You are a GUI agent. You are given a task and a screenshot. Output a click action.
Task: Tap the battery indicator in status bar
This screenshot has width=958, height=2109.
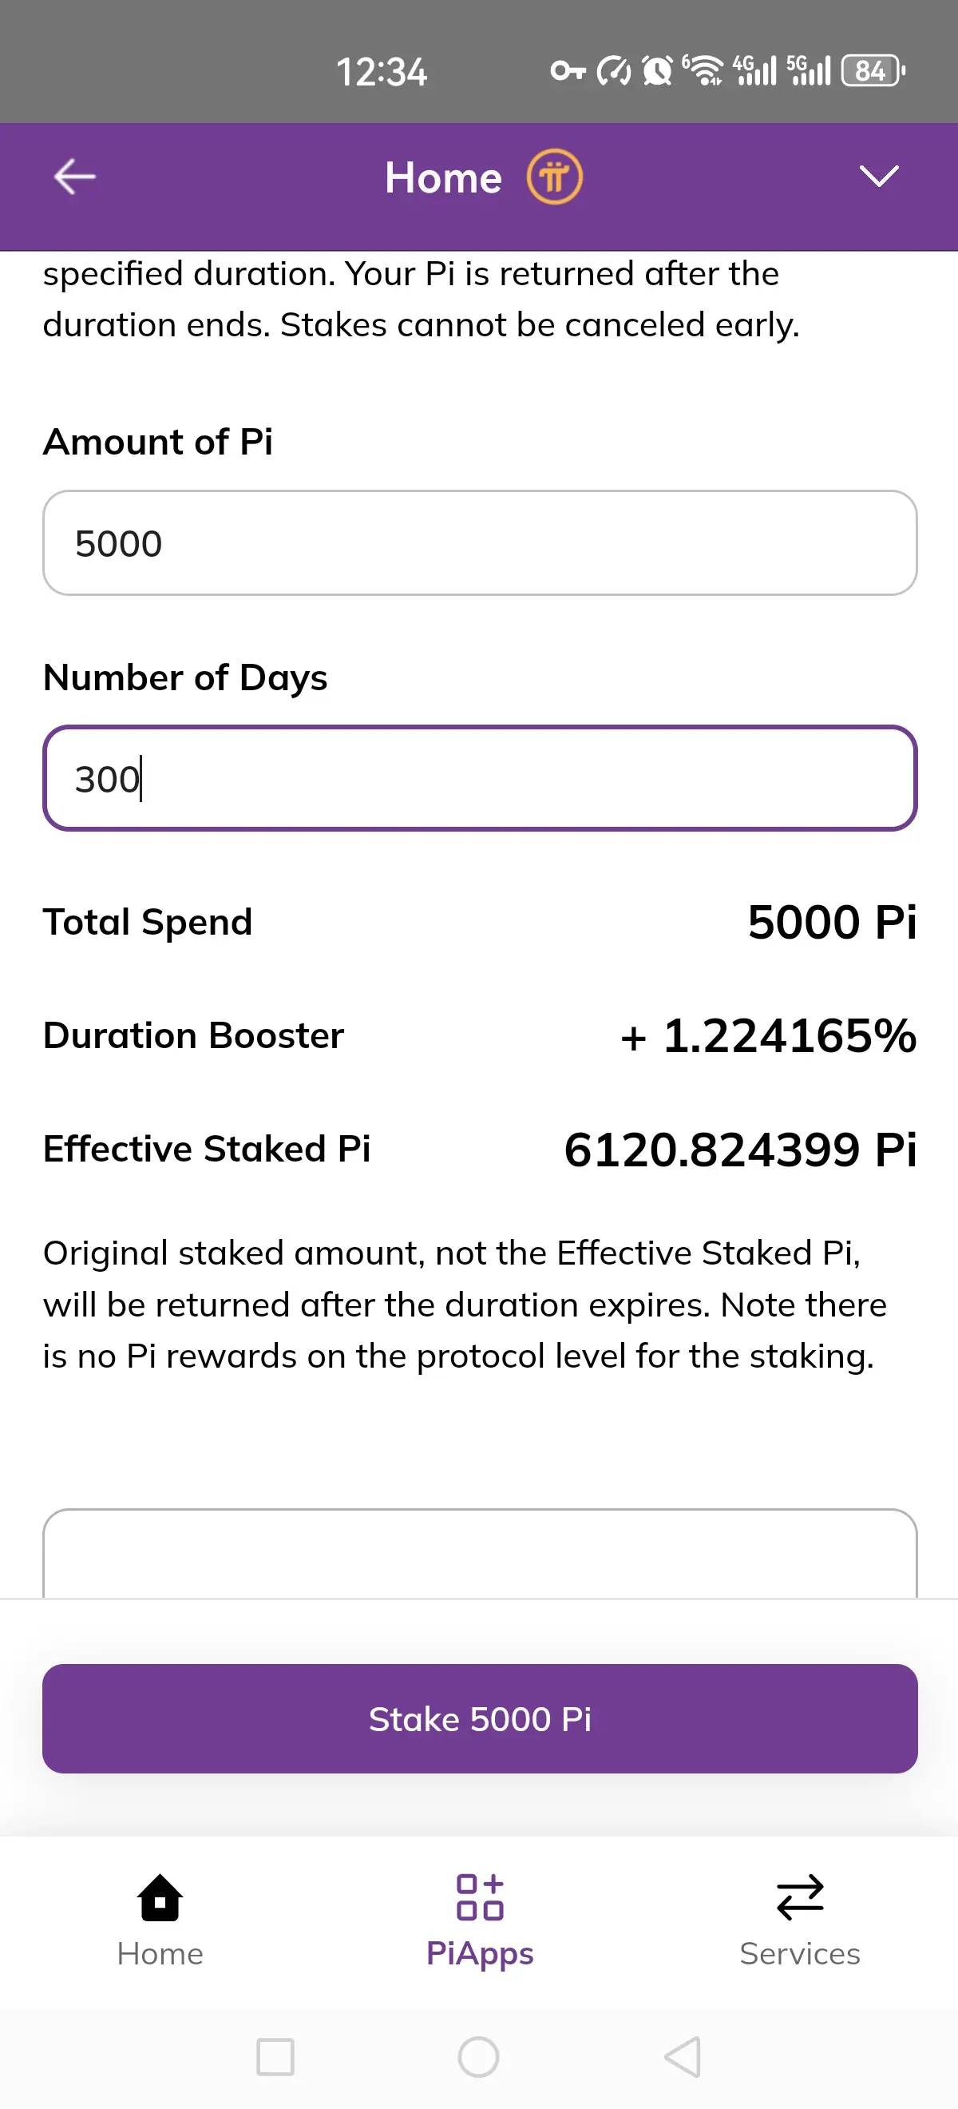tap(873, 70)
